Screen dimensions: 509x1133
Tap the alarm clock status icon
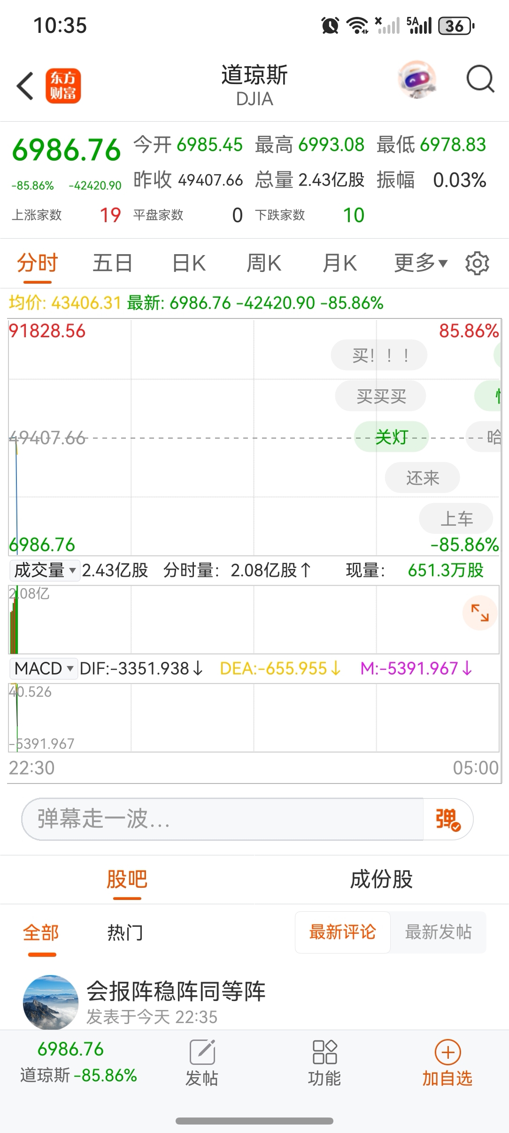pos(330,25)
